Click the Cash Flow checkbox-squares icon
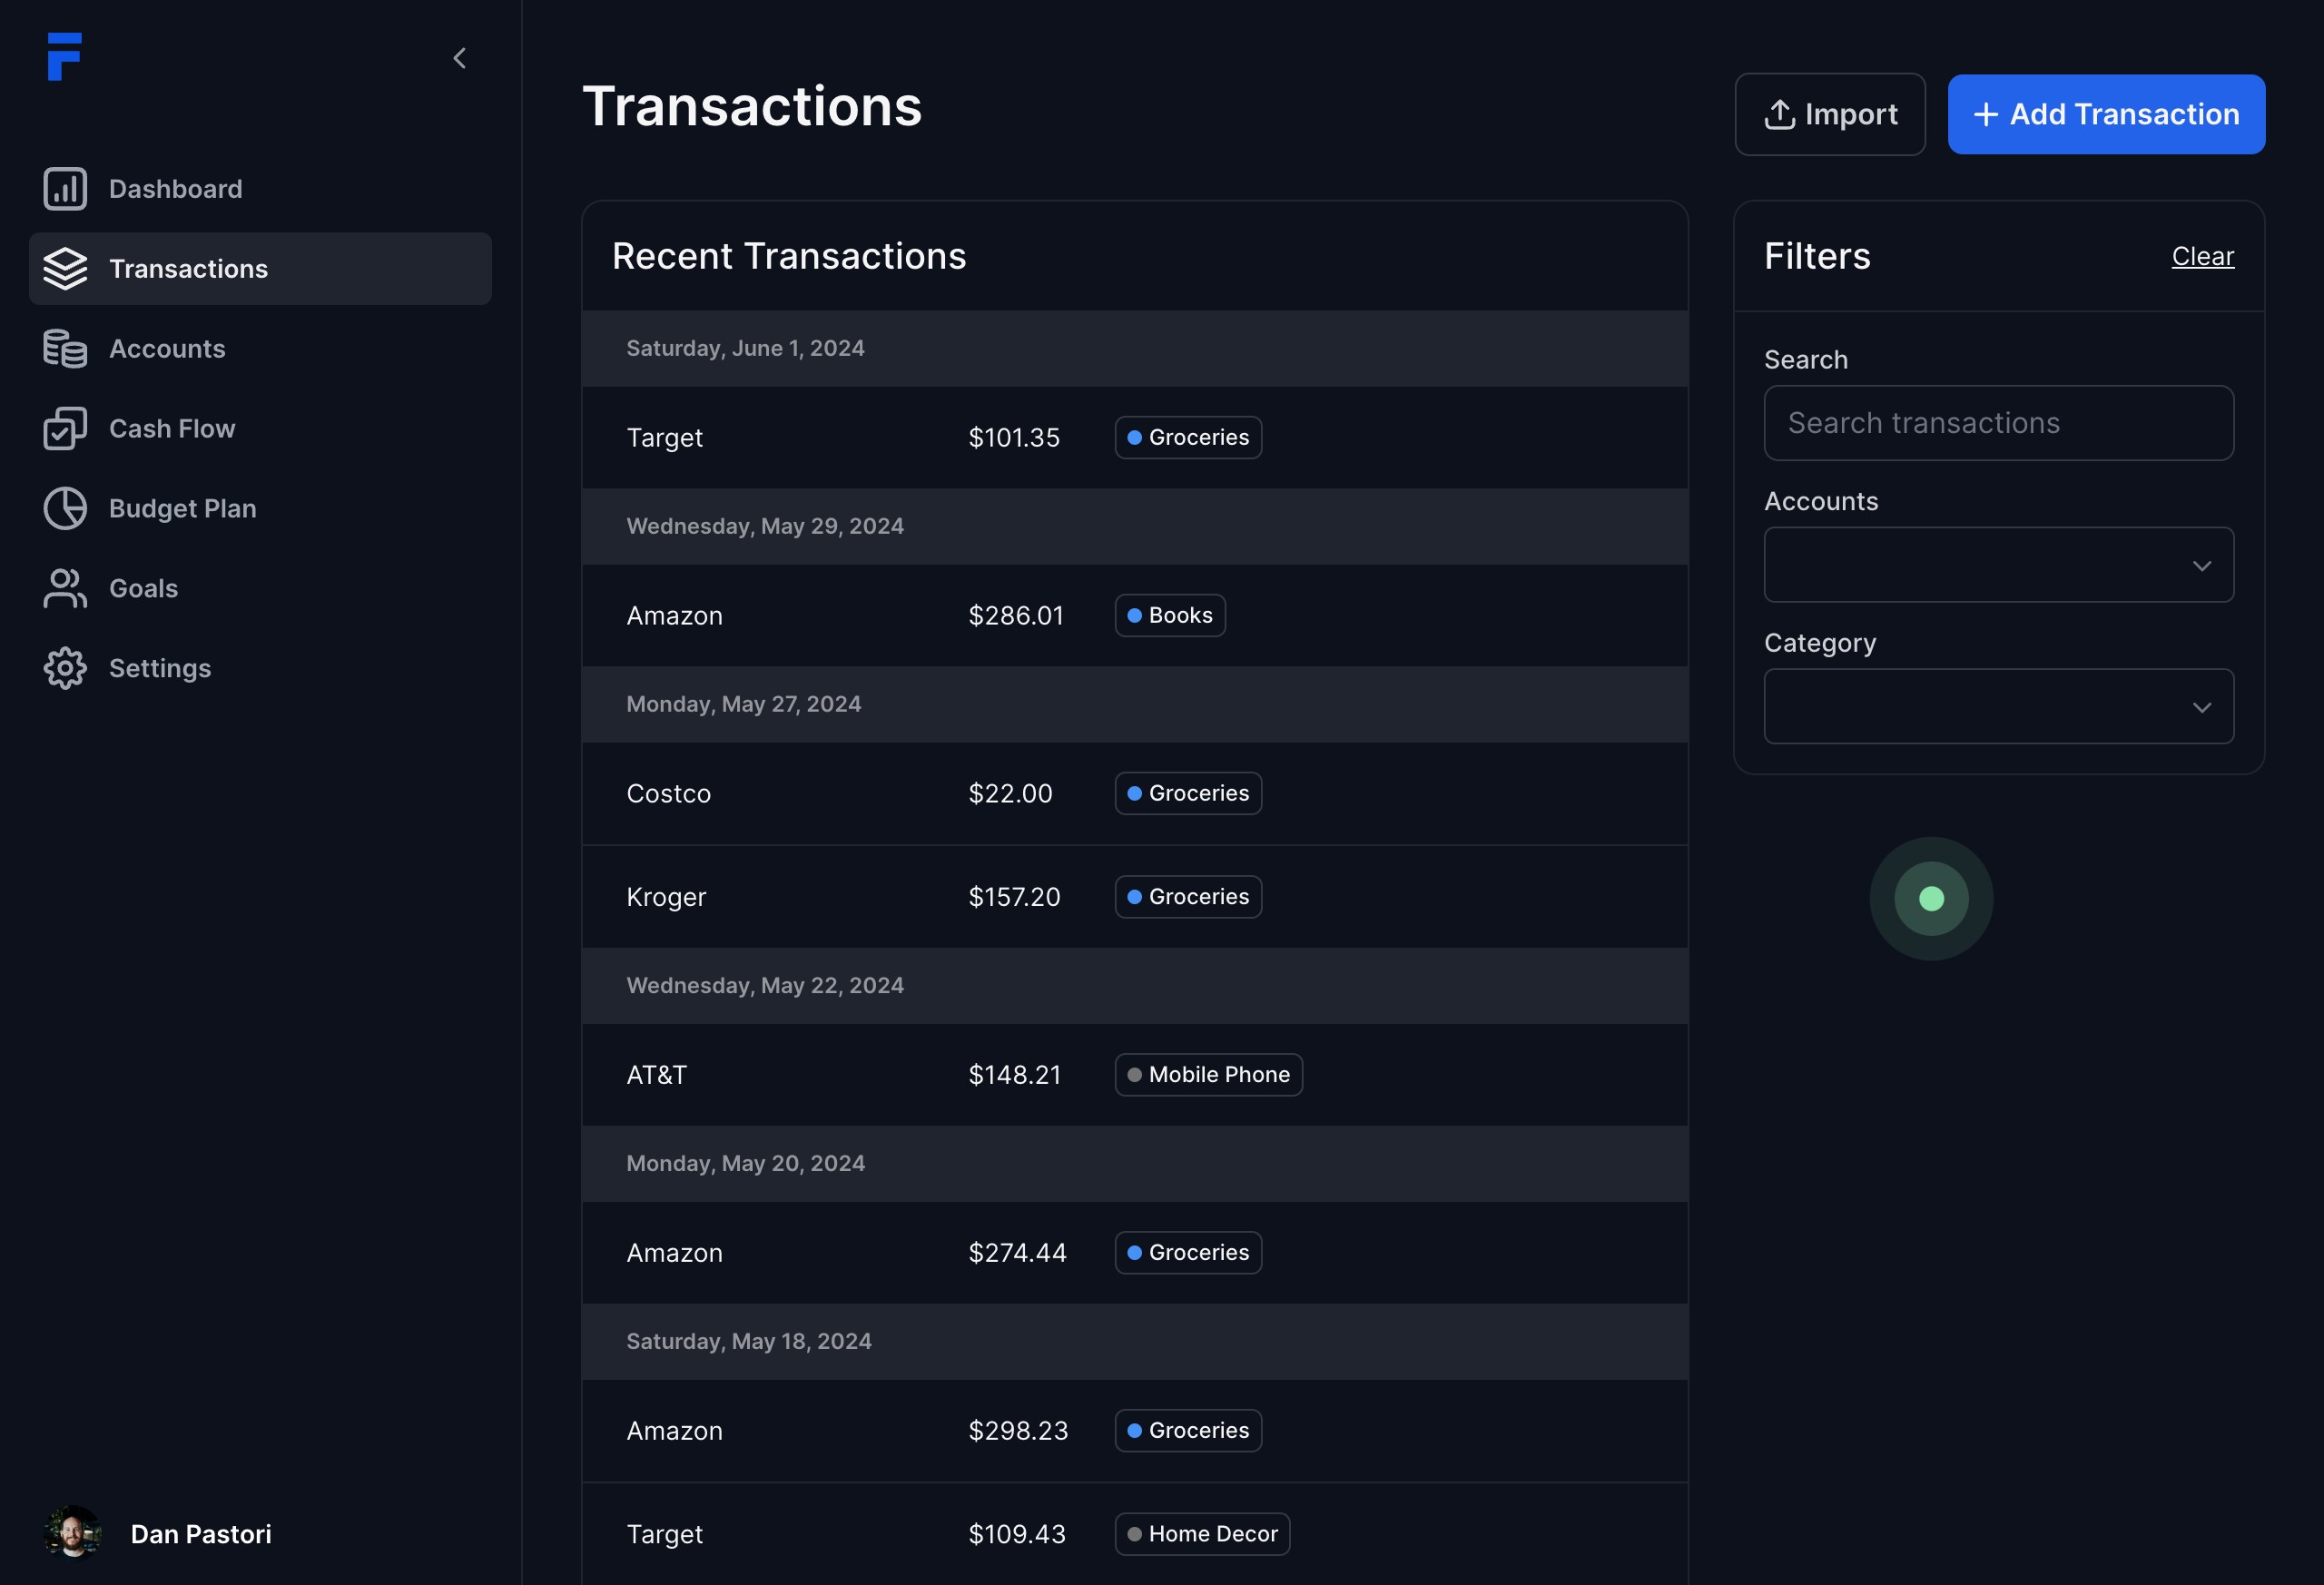Screen dimensions: 2324x1585 65,429
